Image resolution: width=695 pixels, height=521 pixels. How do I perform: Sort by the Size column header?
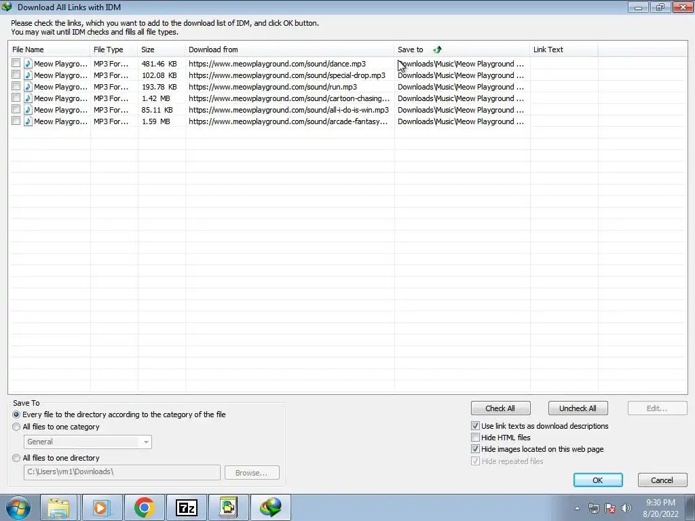[x=162, y=50]
